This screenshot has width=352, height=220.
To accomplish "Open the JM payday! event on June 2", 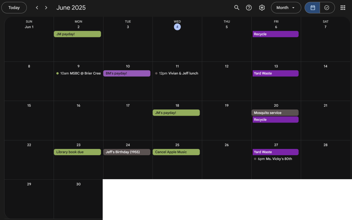I will coord(77,34).
